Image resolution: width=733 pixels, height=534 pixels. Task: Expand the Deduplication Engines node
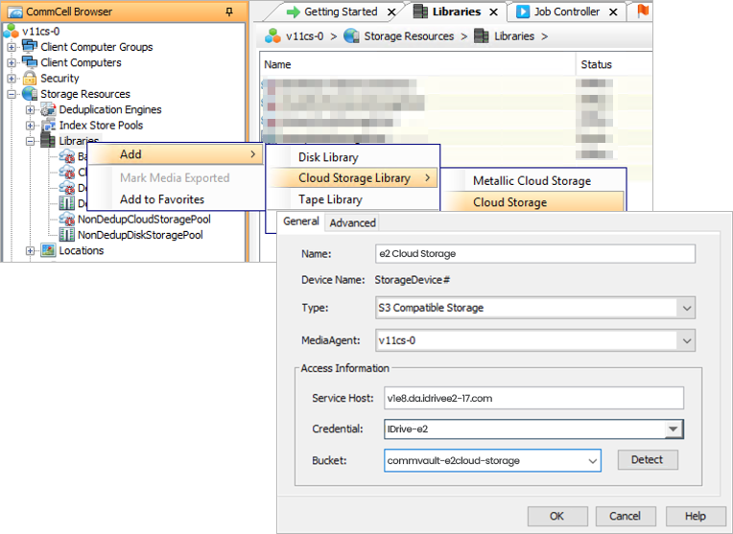coord(30,110)
